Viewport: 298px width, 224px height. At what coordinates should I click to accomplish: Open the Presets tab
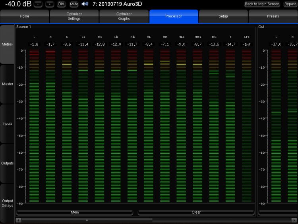point(273,16)
